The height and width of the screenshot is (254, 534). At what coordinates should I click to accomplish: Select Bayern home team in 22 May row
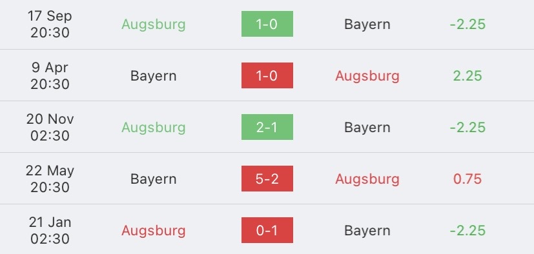click(154, 179)
